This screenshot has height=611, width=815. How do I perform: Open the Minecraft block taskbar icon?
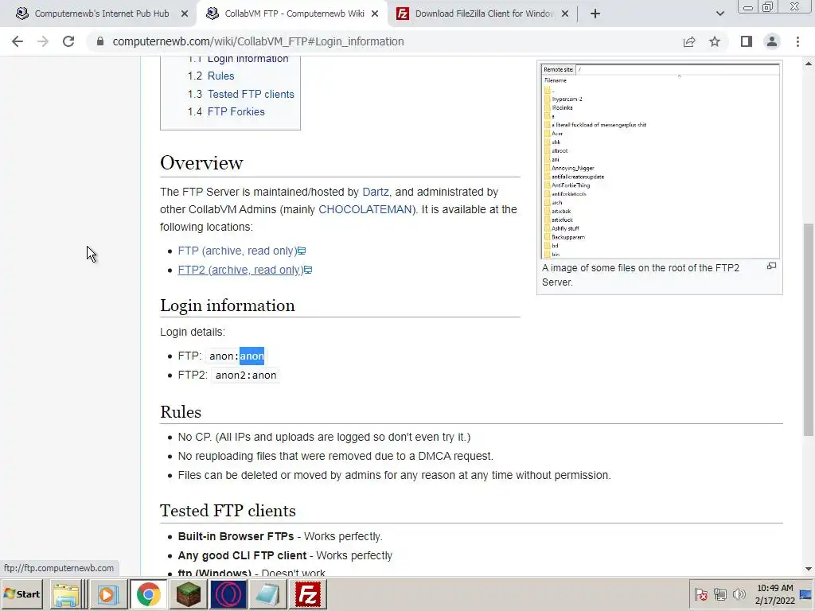pos(188,594)
